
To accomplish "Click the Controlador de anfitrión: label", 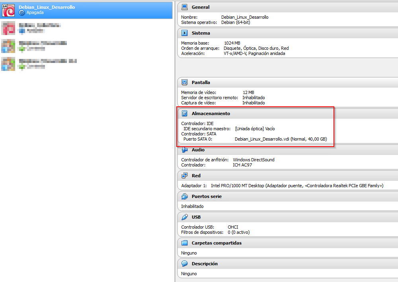I will pyautogui.click(x=205, y=160).
